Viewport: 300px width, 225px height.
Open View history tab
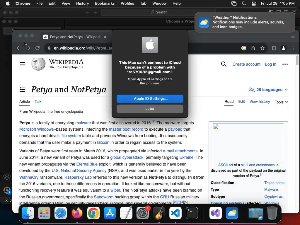260,101
